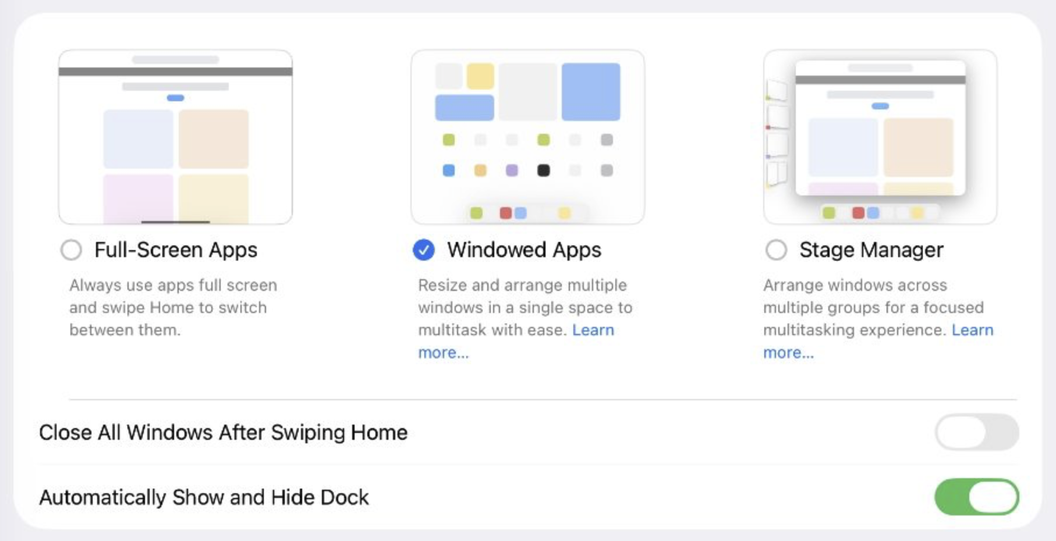Click the checked Windowed Apps radio button

[424, 250]
